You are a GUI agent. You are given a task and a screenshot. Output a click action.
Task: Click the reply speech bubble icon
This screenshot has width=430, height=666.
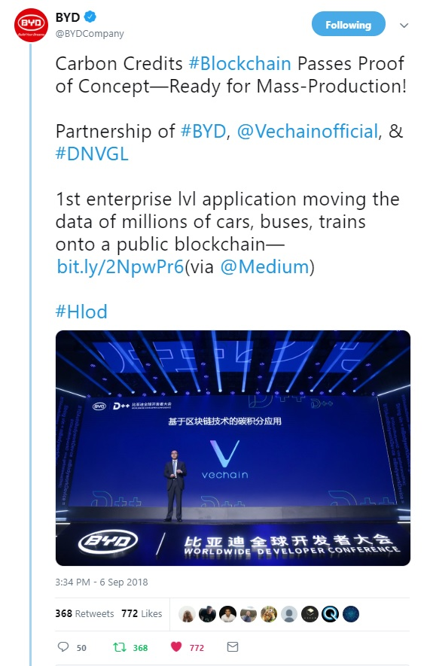(x=63, y=646)
